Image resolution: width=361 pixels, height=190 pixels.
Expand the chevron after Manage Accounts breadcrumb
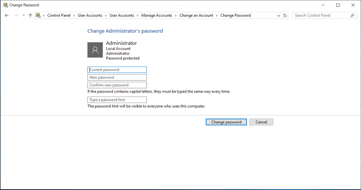[176, 15]
